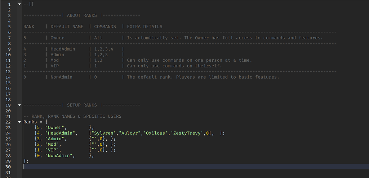Click the ABOUT RANKS comment header
Image resolution: width=369 pixels, height=178 pixels.
(81, 15)
